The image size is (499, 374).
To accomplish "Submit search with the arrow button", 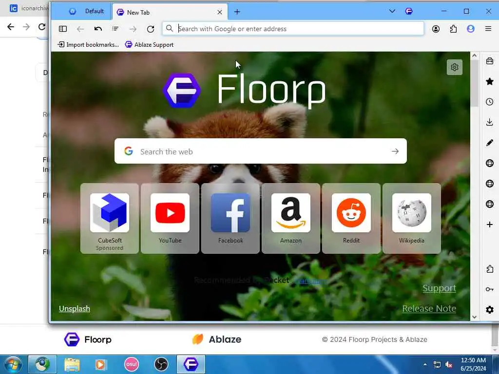I will [x=395, y=151].
